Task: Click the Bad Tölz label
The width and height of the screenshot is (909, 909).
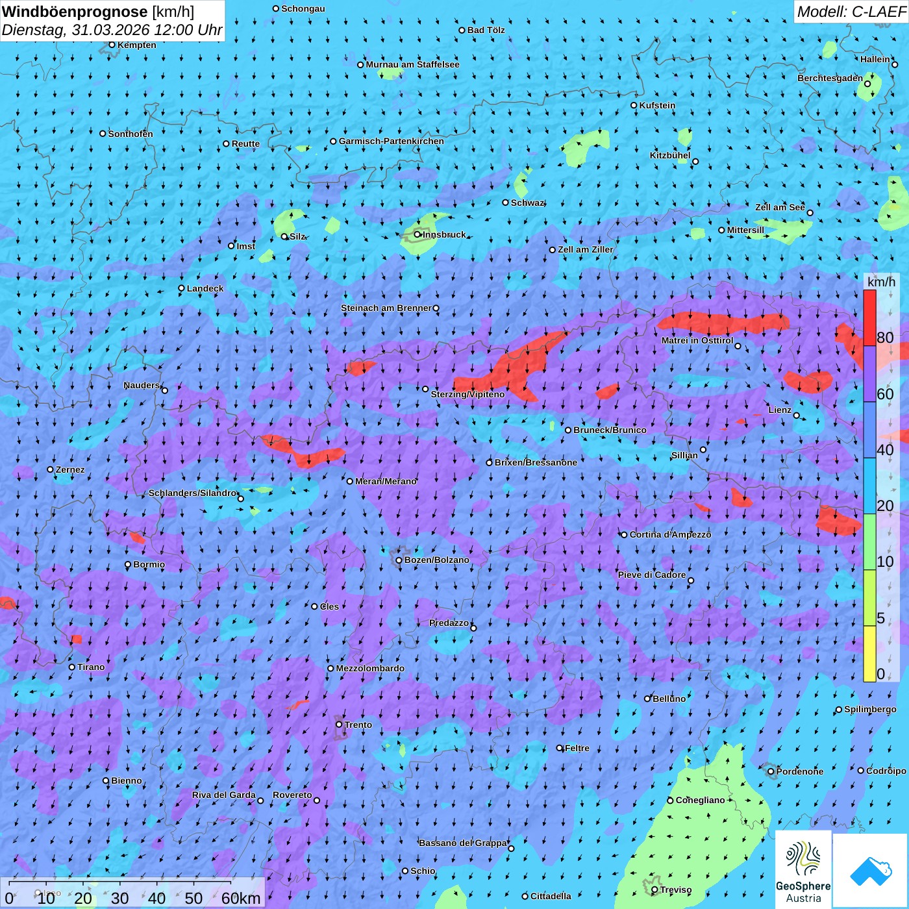Action: [x=486, y=30]
